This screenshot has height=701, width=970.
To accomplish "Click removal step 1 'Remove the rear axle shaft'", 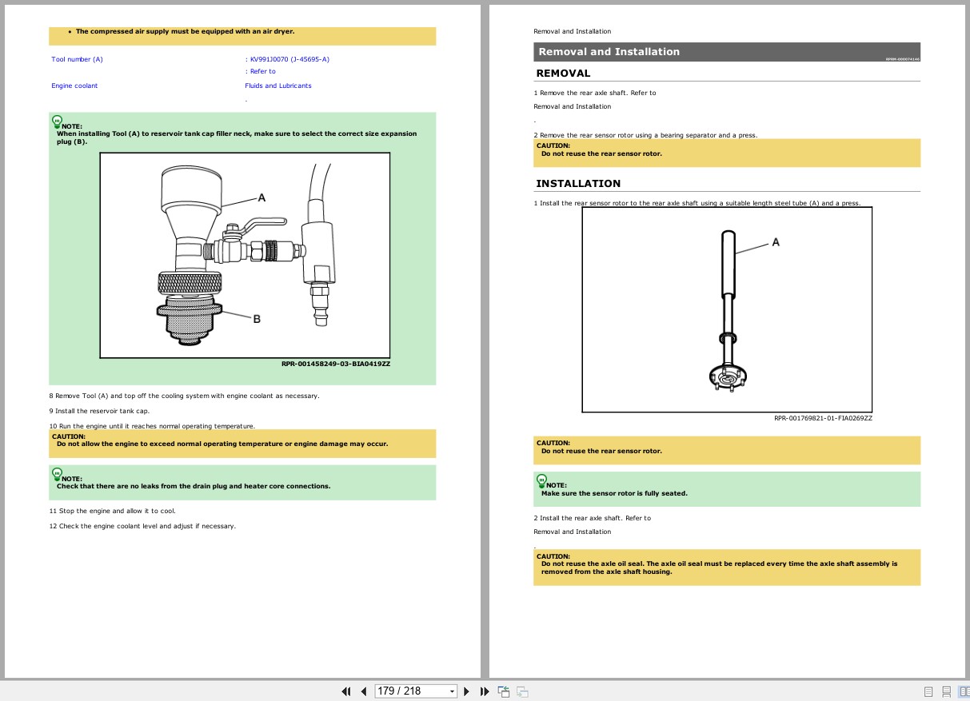I will (595, 94).
